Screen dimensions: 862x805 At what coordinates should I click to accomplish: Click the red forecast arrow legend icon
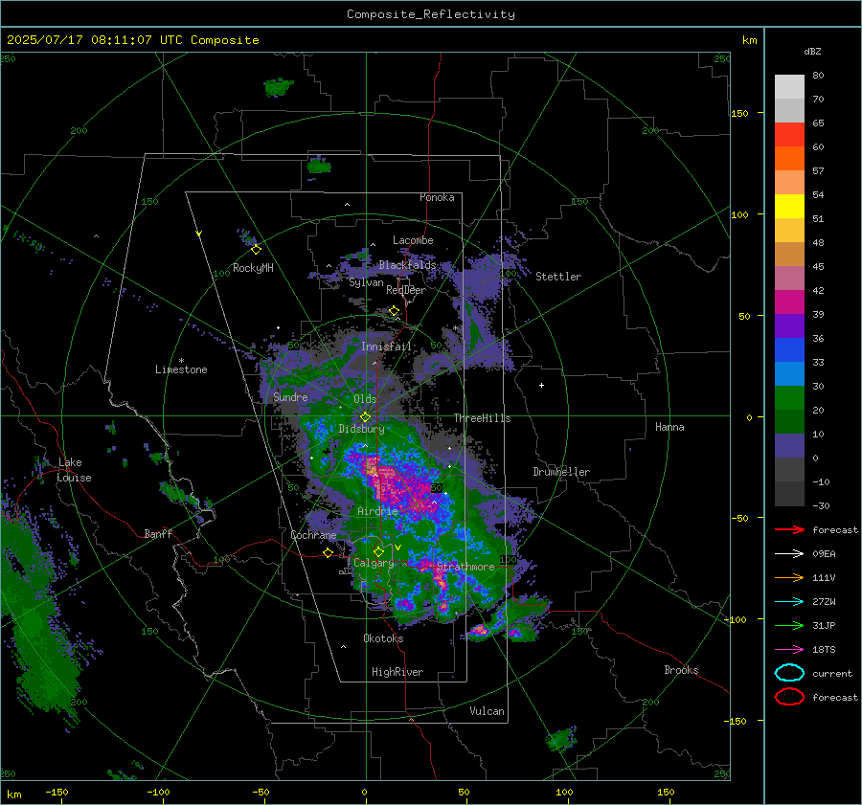(x=789, y=529)
